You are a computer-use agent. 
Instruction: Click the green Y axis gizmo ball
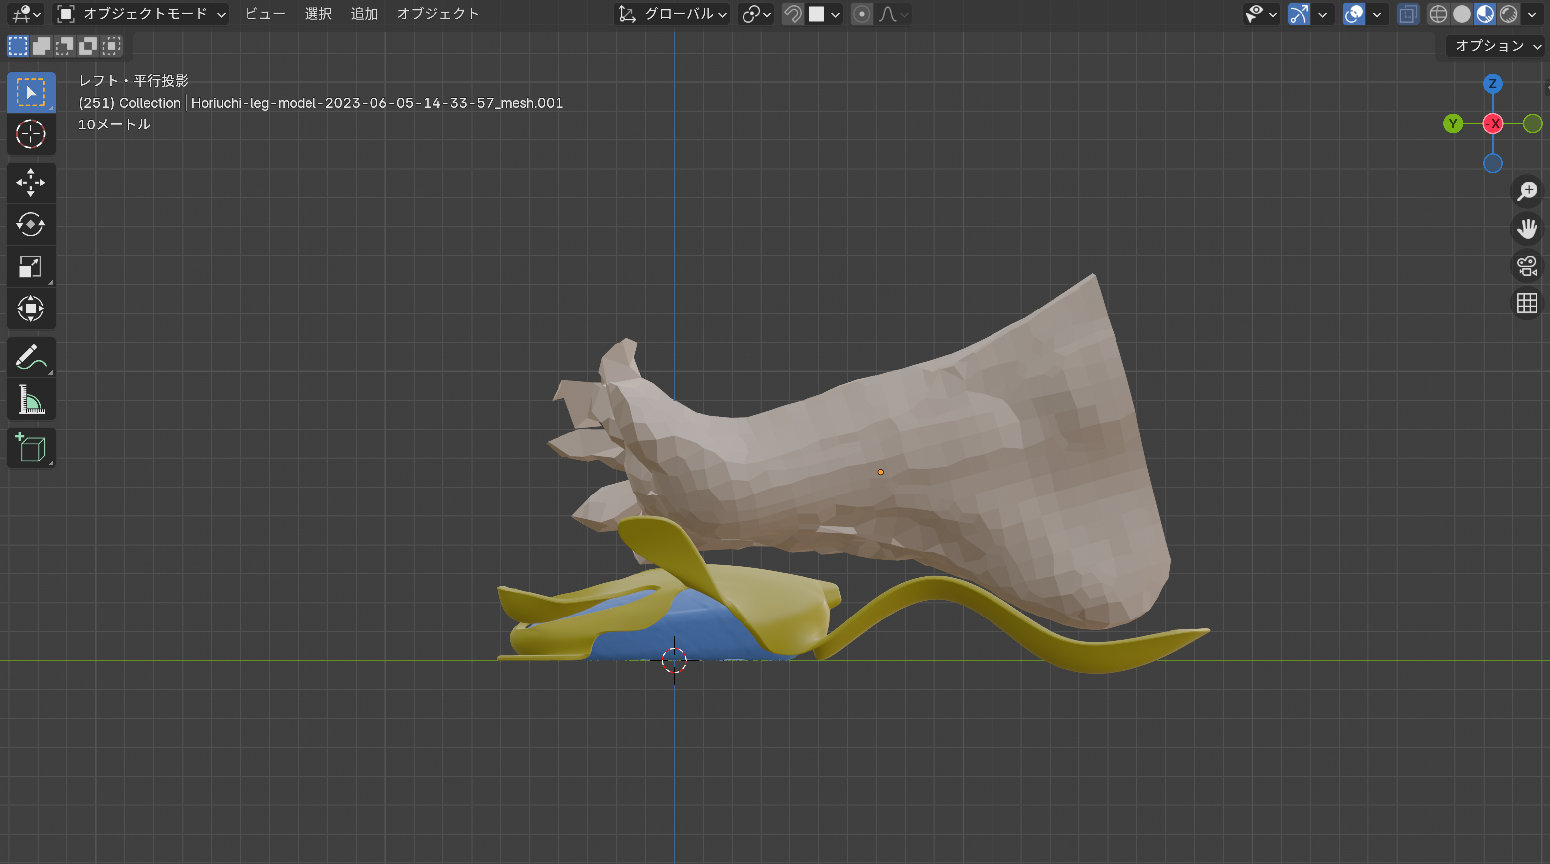(x=1452, y=124)
